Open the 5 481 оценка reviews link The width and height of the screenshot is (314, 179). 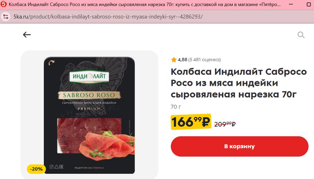[x=205, y=60]
